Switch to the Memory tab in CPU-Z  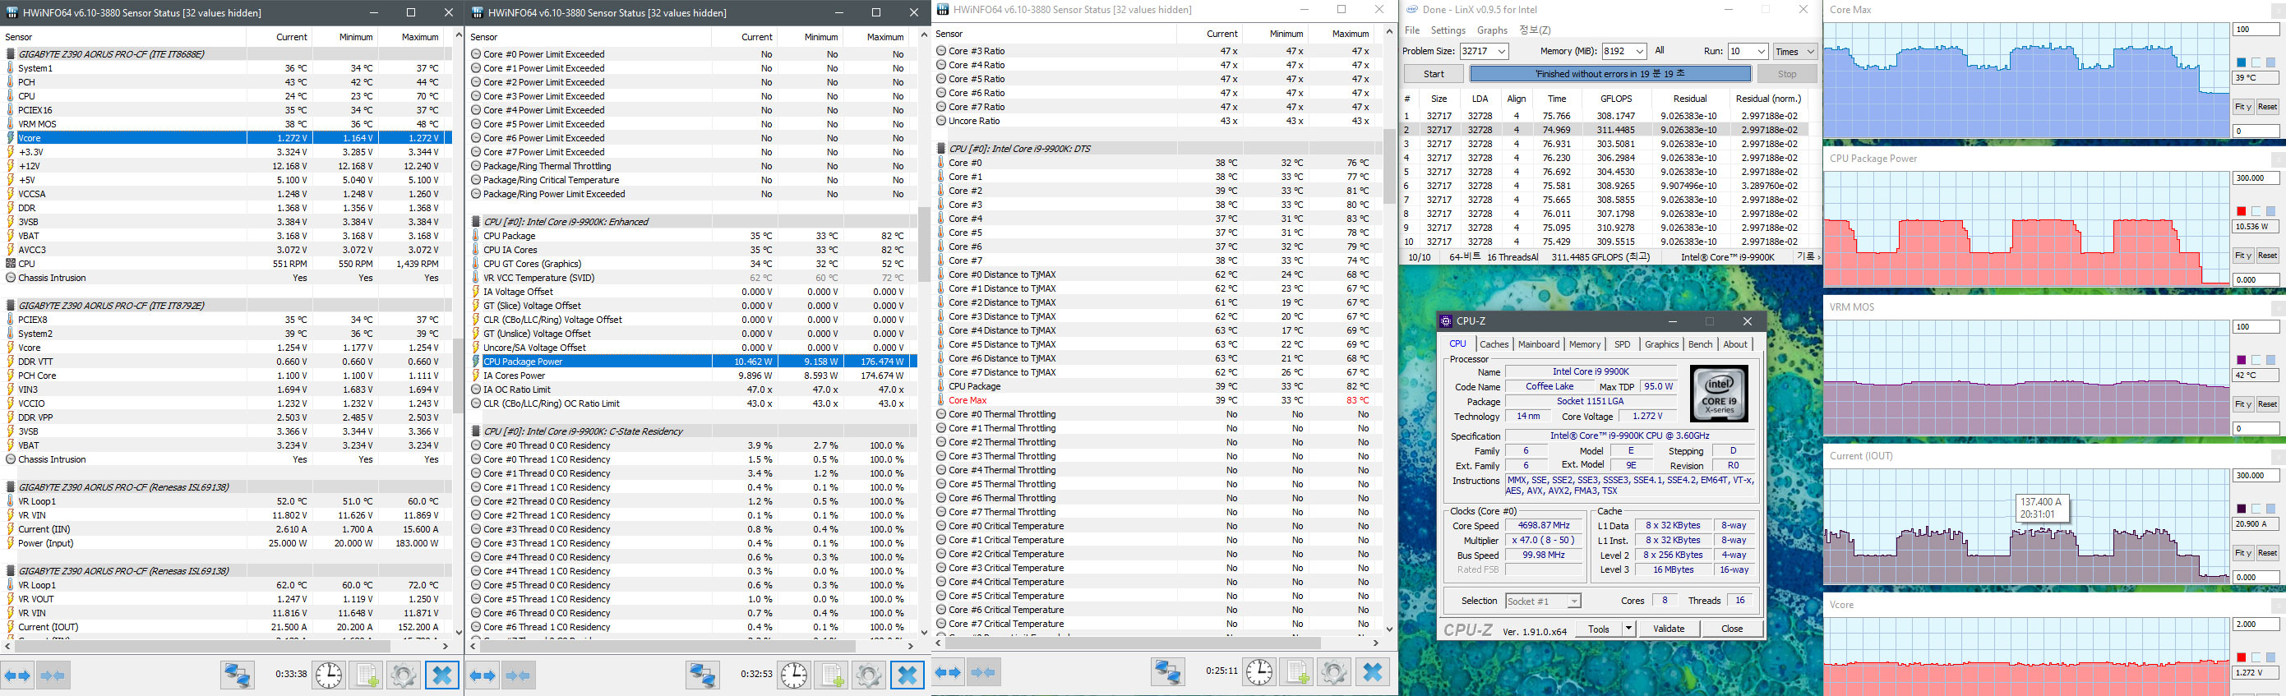pyautogui.click(x=1585, y=344)
